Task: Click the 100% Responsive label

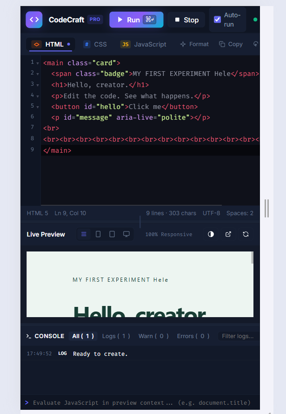Action: coord(169,234)
